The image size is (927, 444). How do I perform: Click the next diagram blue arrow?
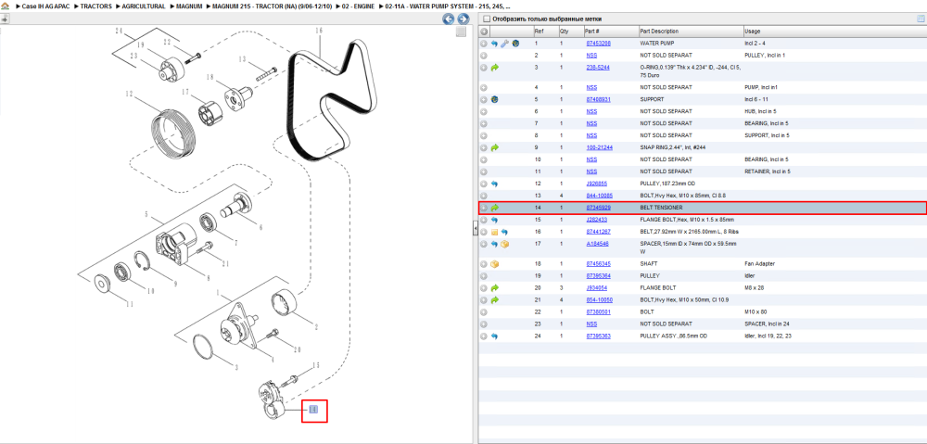point(463,19)
